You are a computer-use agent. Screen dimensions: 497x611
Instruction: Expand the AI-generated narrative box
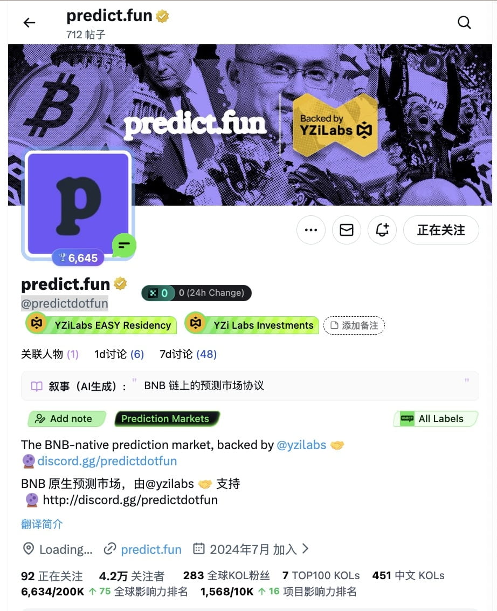click(250, 386)
